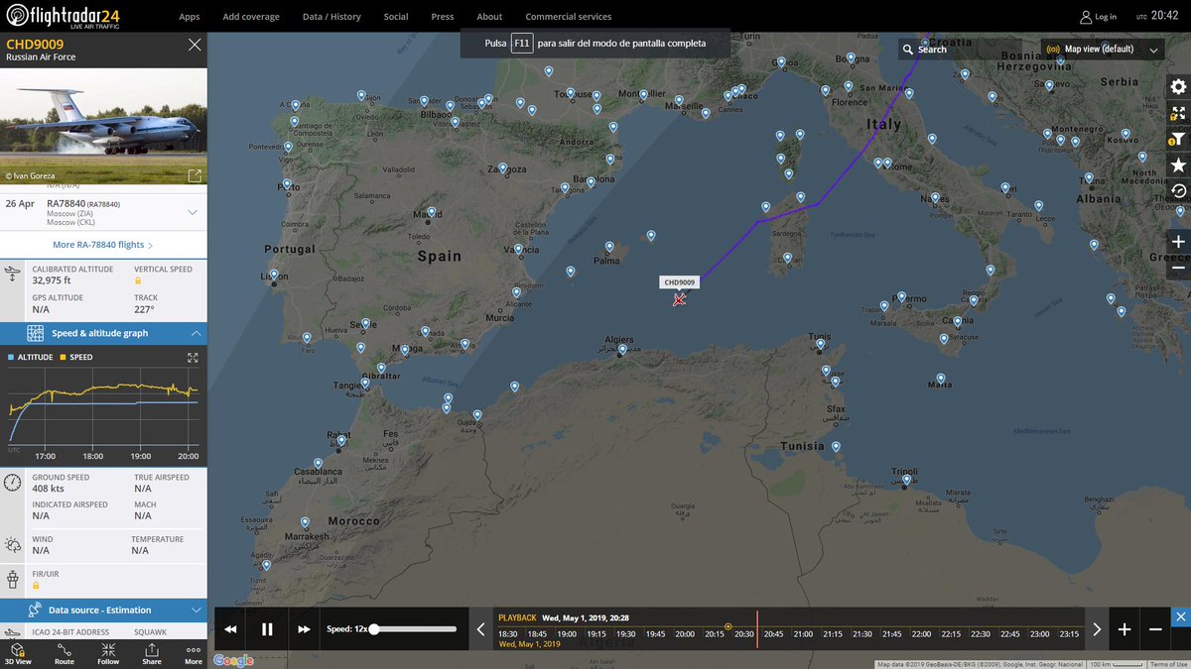Expand the RA78840 flight details chevron
Image resolution: width=1191 pixels, height=669 pixels.
pos(193,212)
